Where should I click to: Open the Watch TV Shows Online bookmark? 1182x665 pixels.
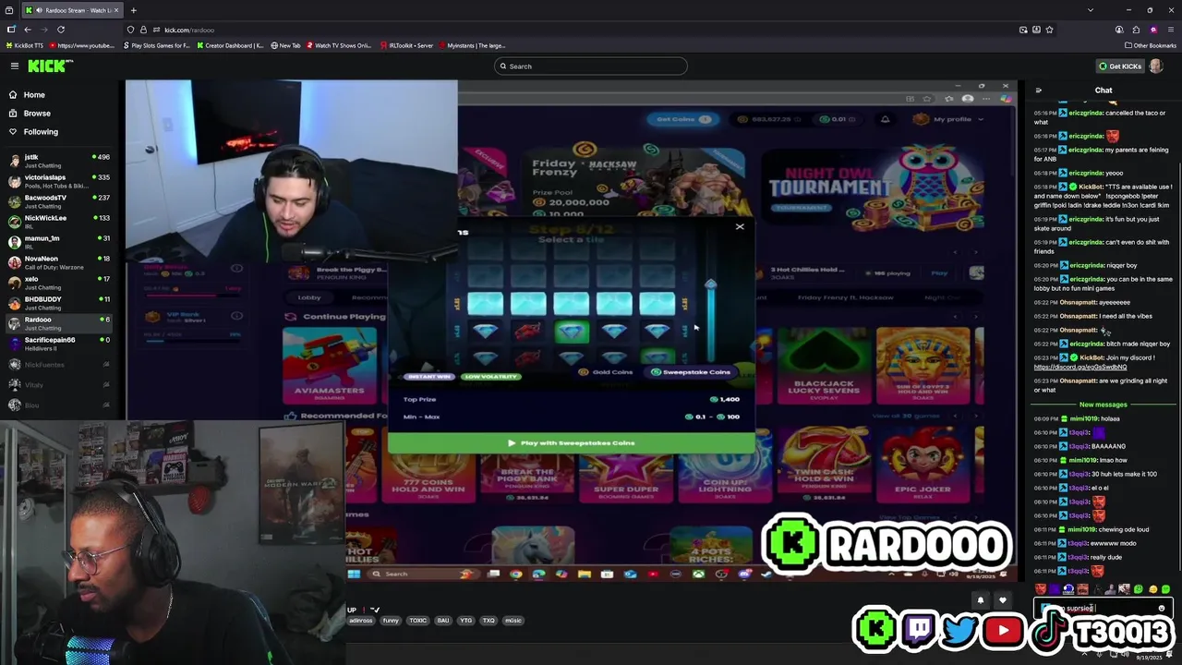(x=338, y=45)
